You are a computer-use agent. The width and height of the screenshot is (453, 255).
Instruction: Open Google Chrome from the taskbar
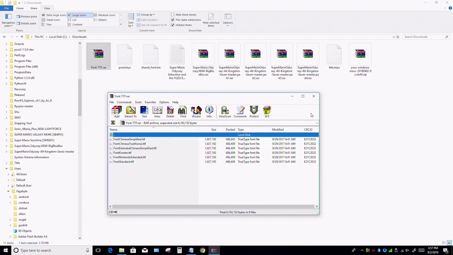[x=202, y=250]
